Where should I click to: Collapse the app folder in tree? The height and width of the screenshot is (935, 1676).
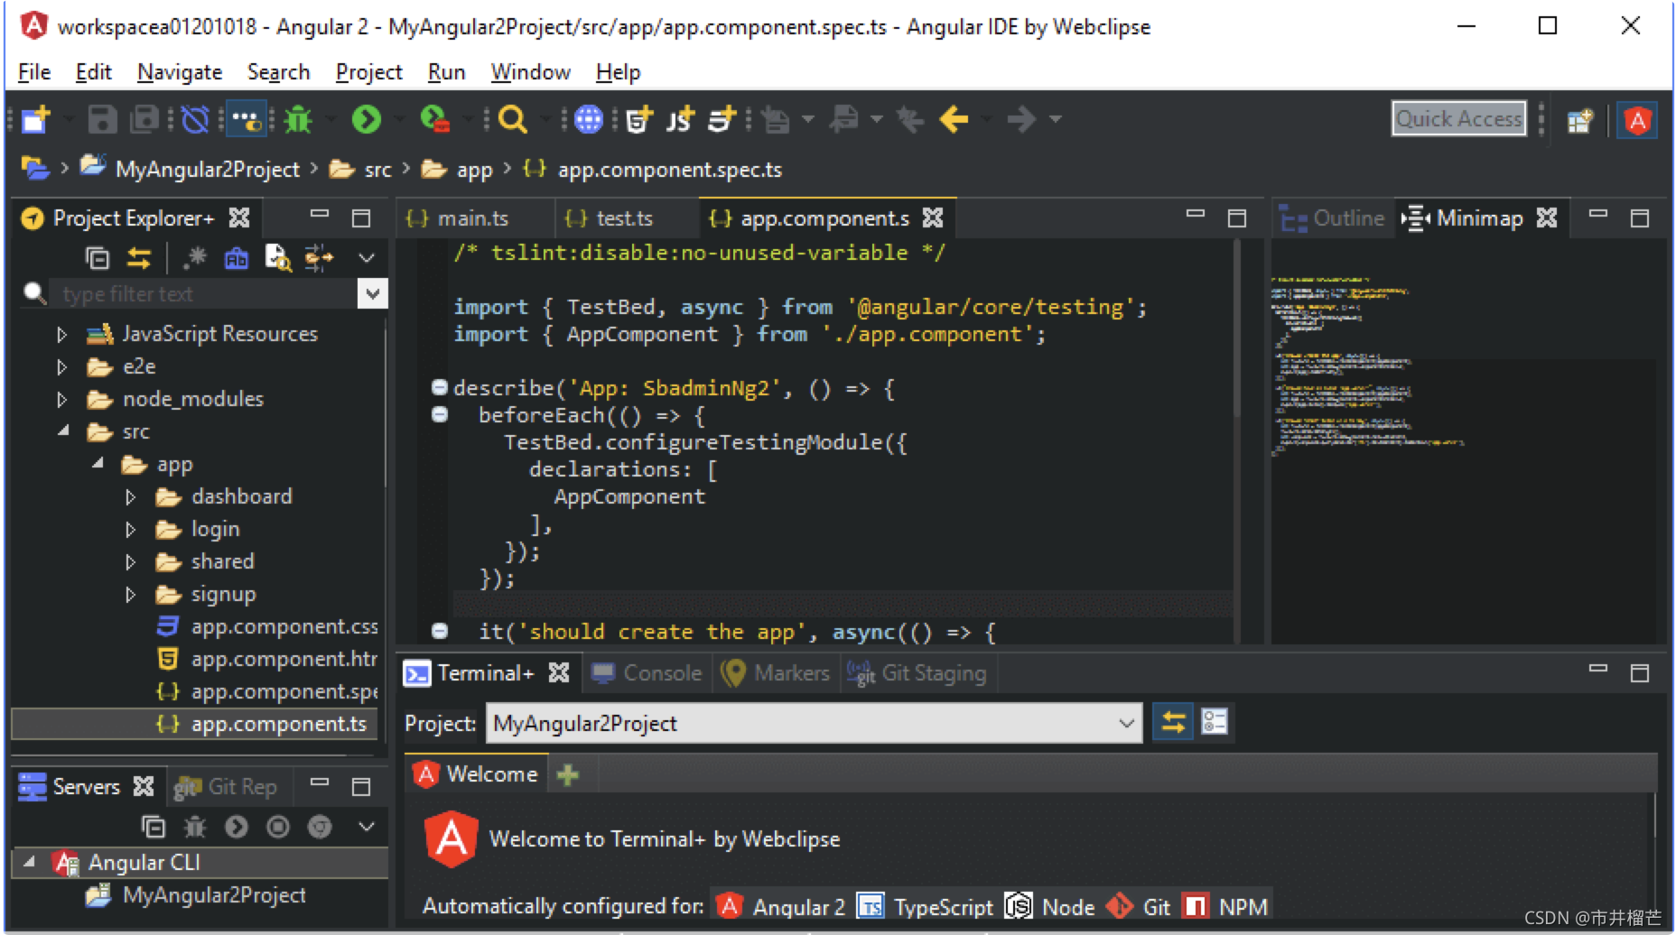coord(98,464)
